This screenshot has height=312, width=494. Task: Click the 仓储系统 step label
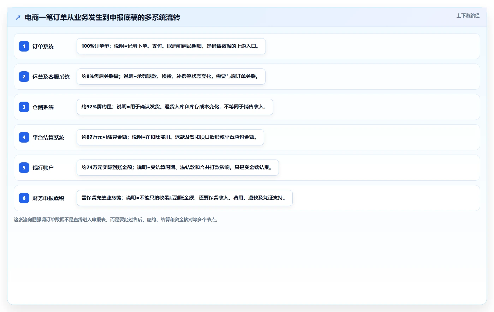click(43, 107)
